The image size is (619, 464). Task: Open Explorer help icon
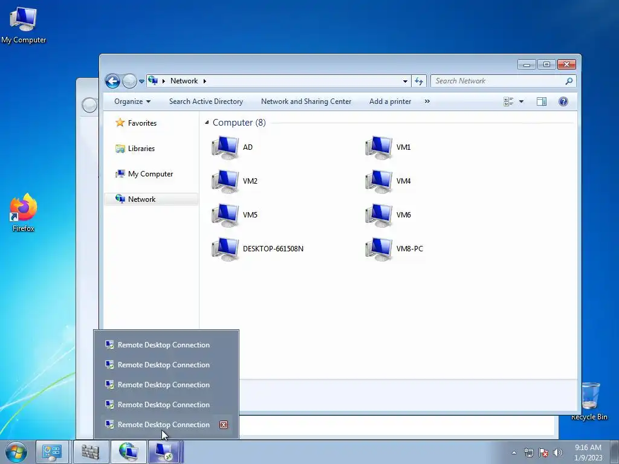(563, 101)
